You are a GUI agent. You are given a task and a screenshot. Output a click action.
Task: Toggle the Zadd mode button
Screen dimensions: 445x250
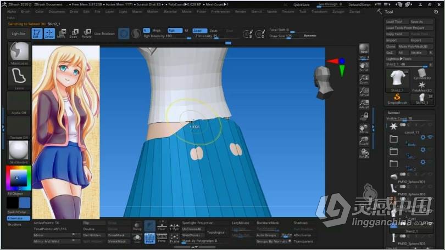200,31
